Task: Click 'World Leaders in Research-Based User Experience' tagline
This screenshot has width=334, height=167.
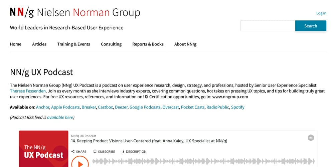Action: [x=67, y=28]
